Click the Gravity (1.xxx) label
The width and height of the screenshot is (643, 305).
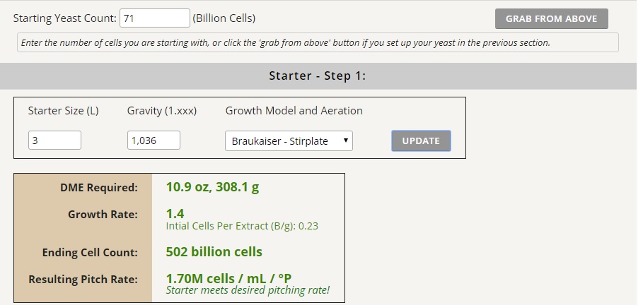(162, 111)
